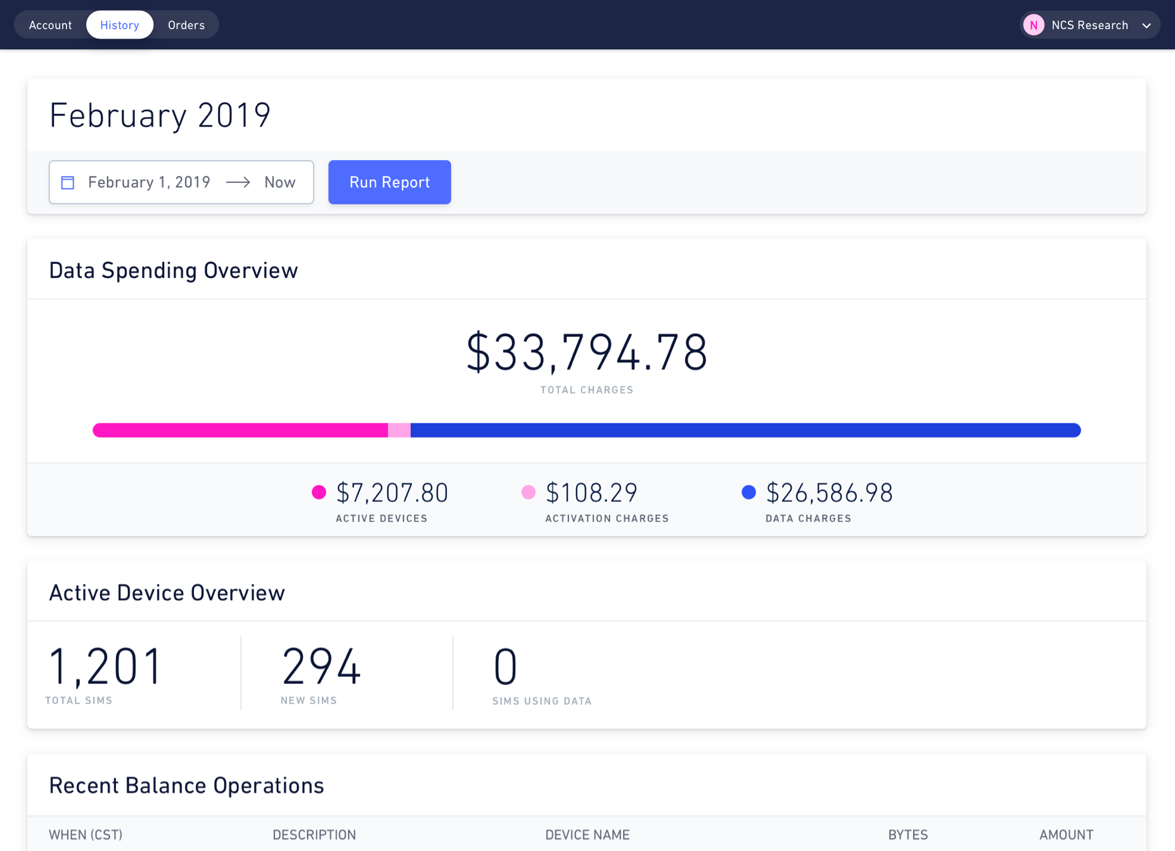Select the blue Data Charges legend dot
Viewport: 1175px width, 851px height.
click(x=748, y=492)
